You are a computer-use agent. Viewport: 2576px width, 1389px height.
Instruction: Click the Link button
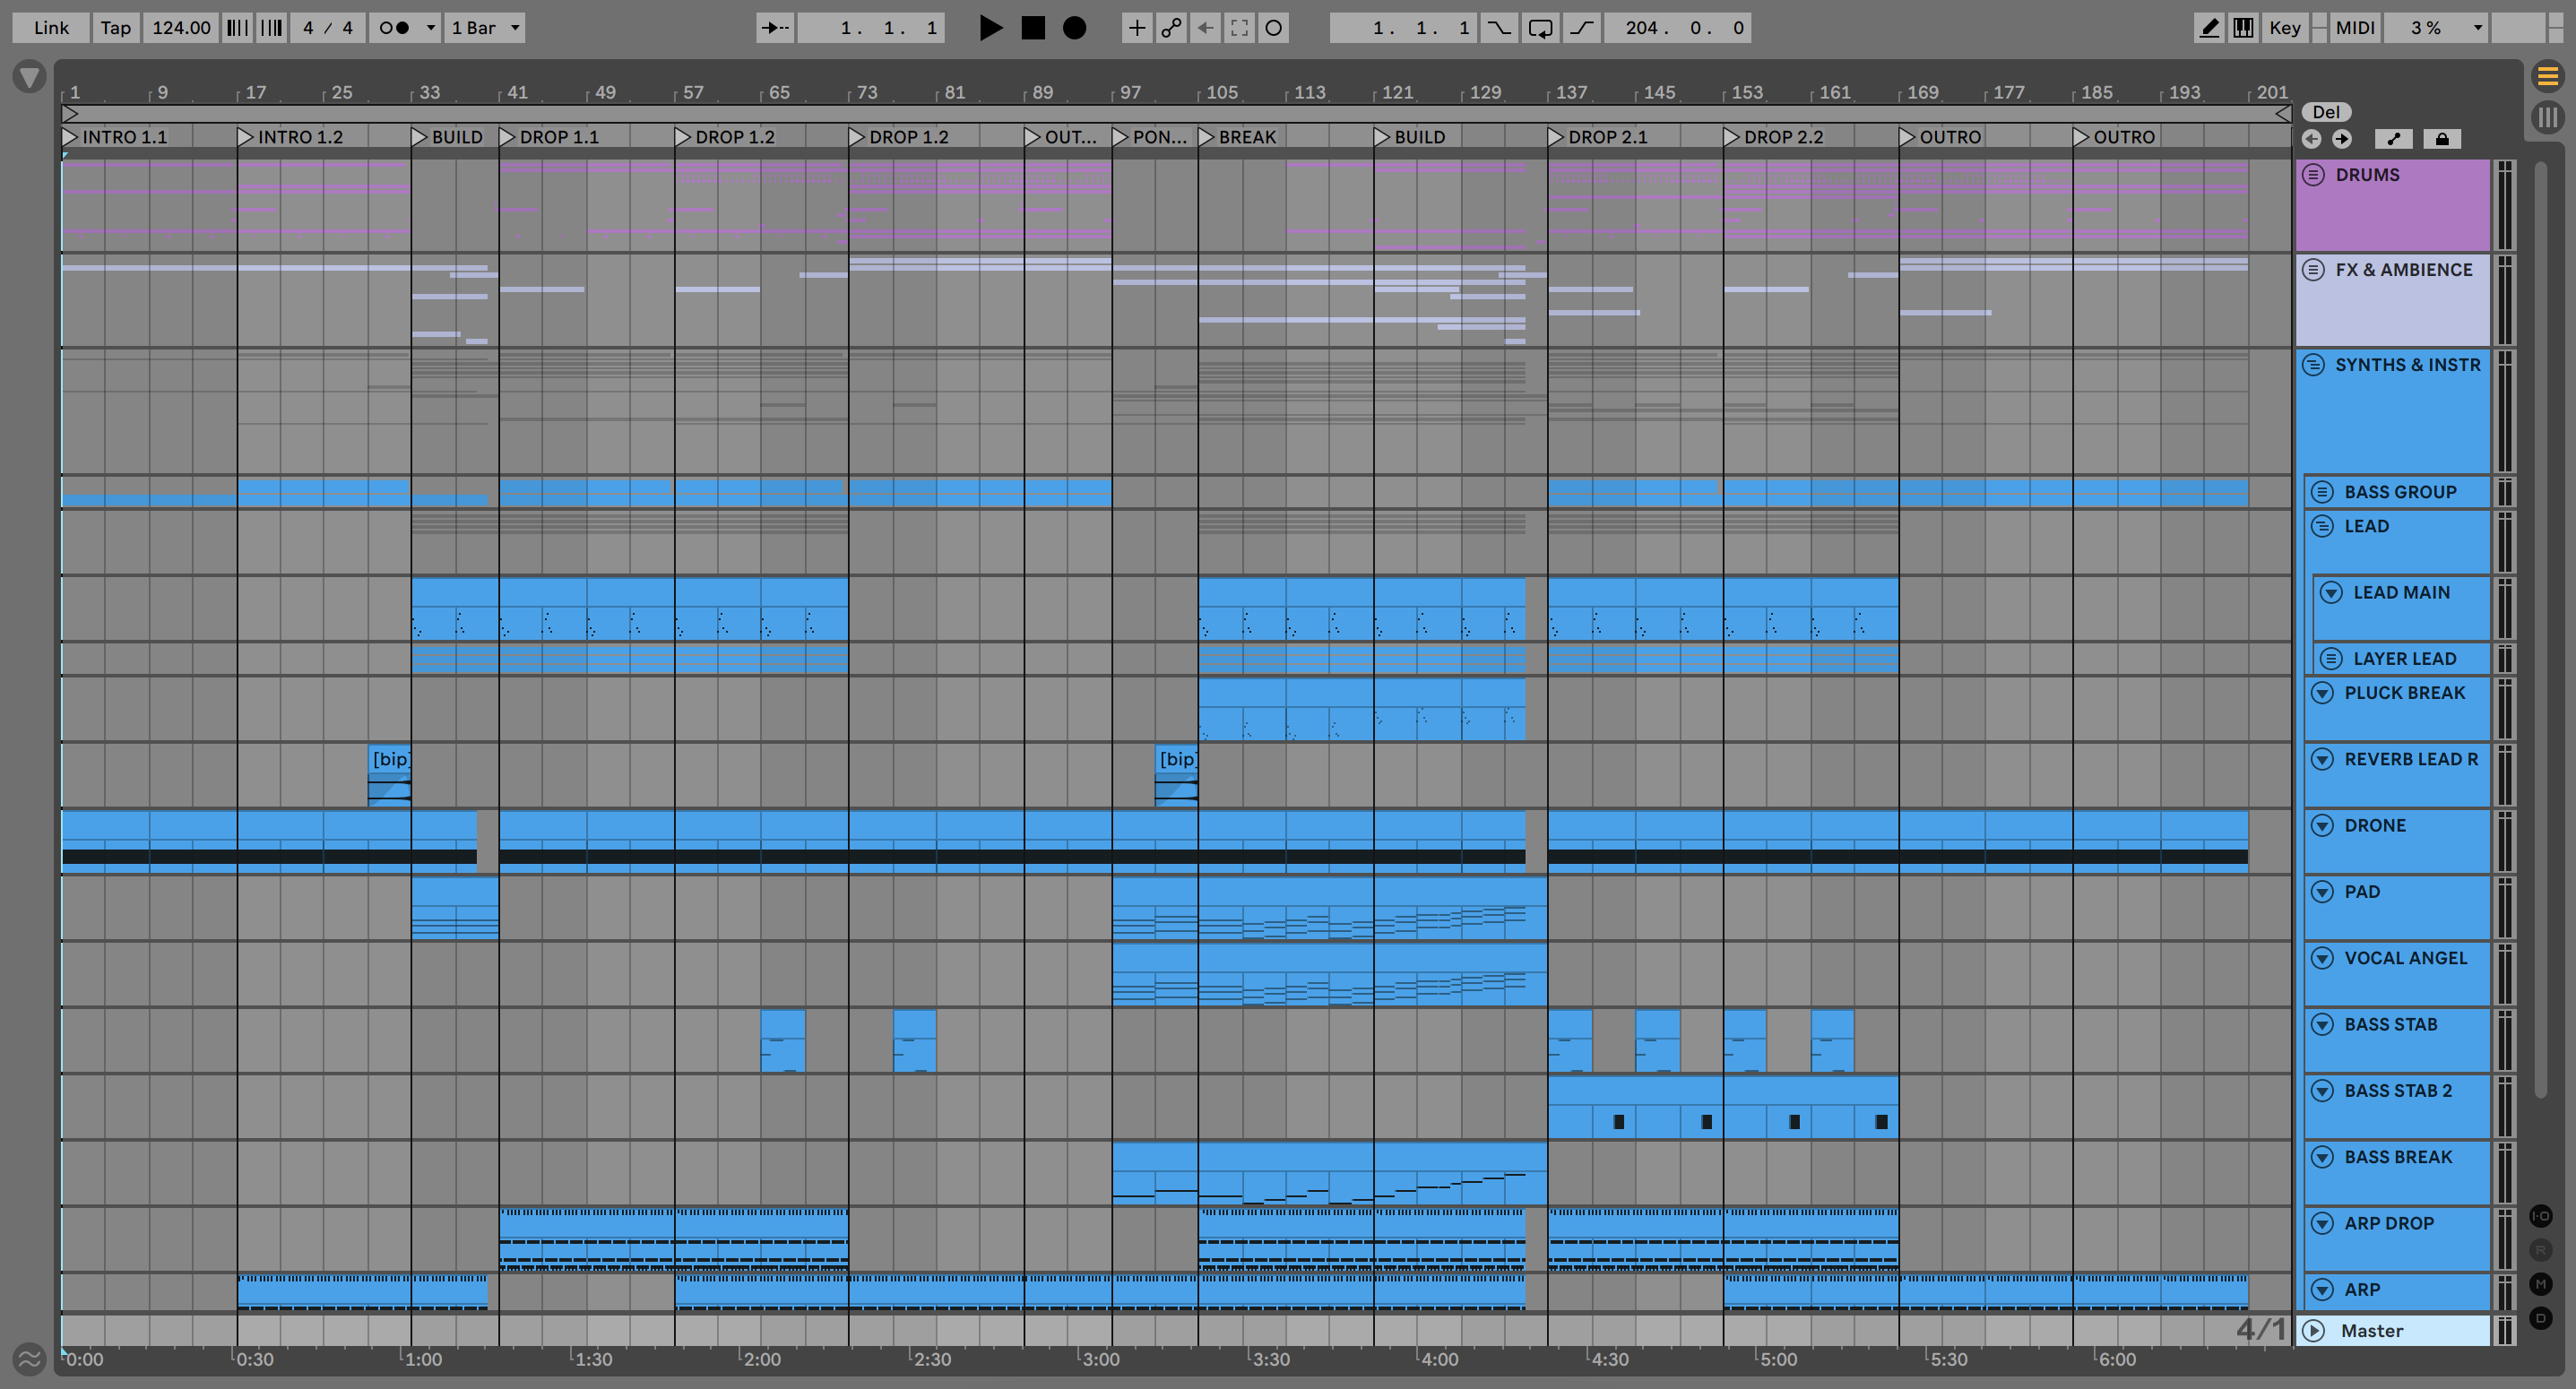click(x=51, y=28)
